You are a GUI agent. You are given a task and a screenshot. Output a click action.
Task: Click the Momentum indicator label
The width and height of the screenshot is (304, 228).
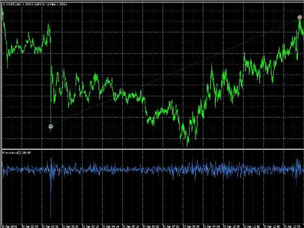coord(17,153)
